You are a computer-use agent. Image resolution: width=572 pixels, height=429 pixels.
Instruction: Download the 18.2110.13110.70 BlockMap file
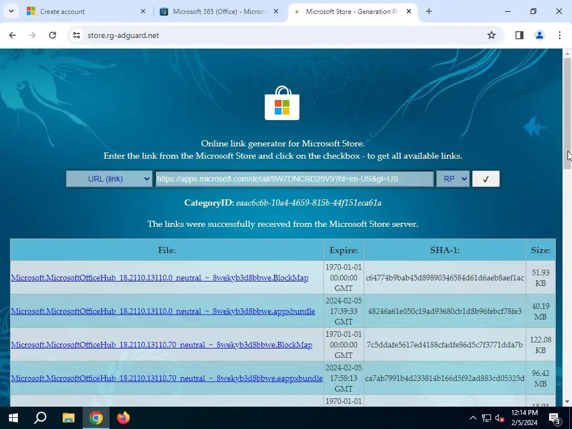pyautogui.click(x=161, y=345)
